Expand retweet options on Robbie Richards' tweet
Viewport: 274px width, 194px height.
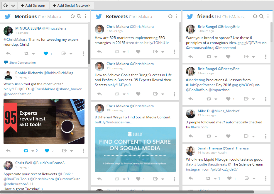[x=33, y=151]
